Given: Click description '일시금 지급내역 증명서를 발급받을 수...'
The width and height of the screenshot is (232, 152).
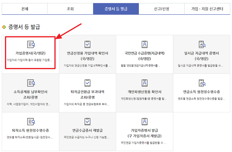Looking at the screenshot, I should tap(201, 66).
